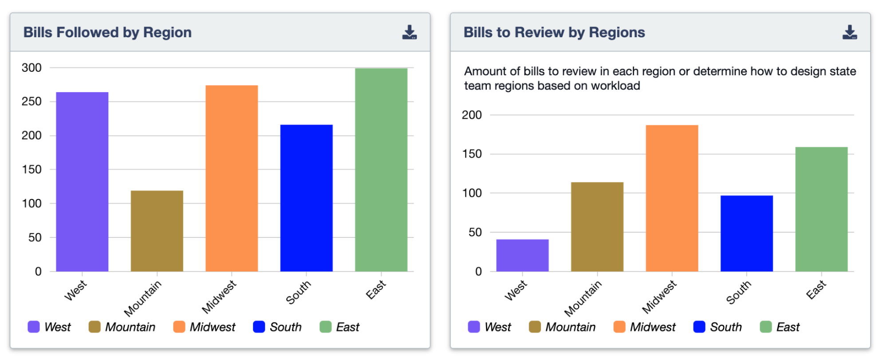Download the Bills to Review by Regions chart
This screenshot has height=362, width=887.
click(x=850, y=31)
